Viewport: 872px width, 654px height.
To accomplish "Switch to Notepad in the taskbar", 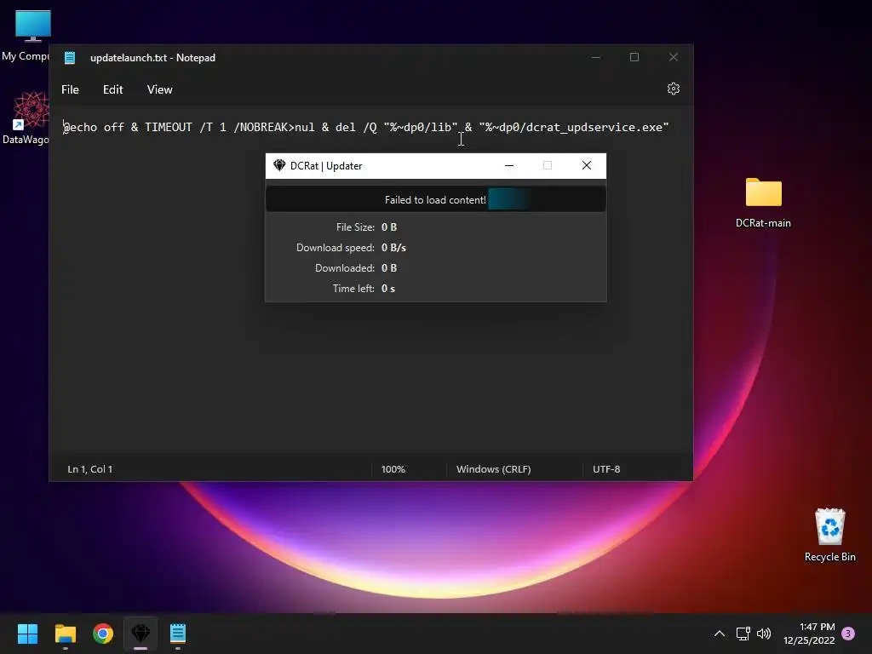I will pyautogui.click(x=178, y=634).
